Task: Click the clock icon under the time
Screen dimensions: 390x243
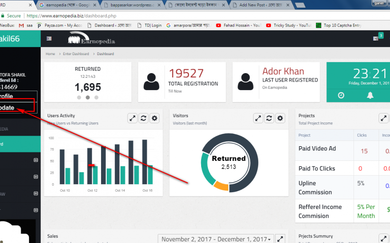Action: [x=341, y=95]
